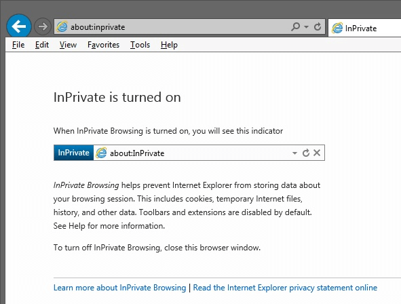Open the View menu

(x=68, y=45)
